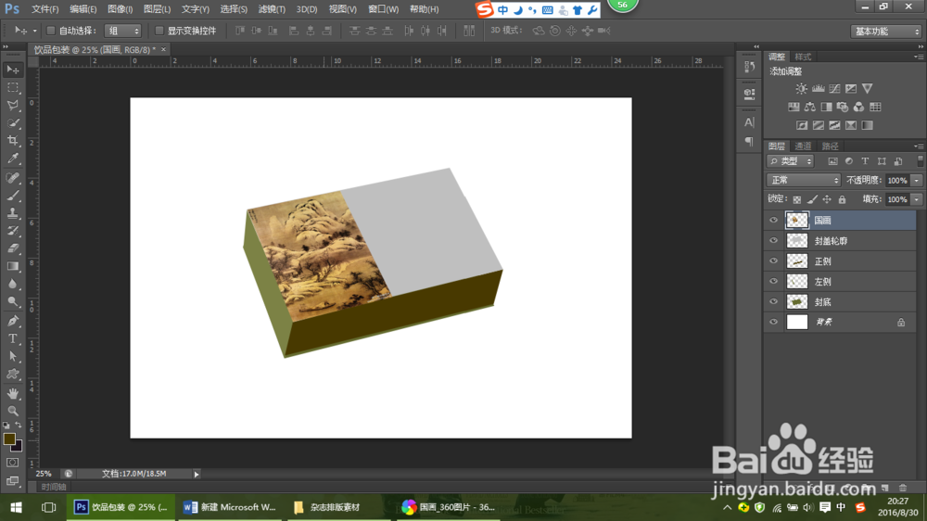
Task: Select the Move tool
Action: (12, 70)
